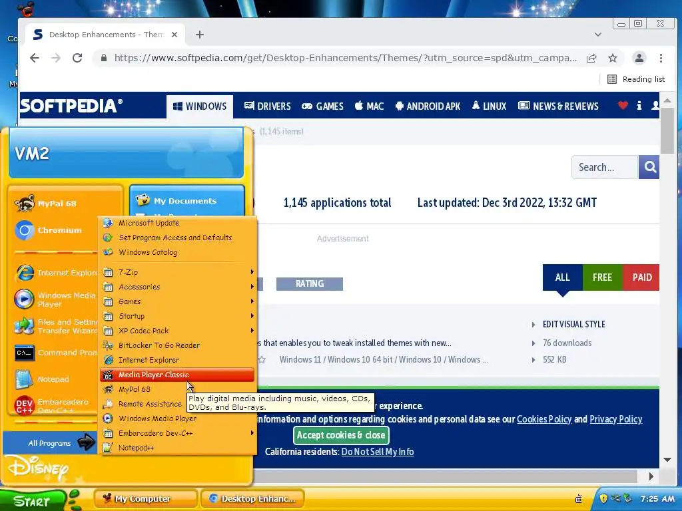The image size is (682, 511).
Task: Switch to My Computer taskbar button
Action: tap(146, 498)
